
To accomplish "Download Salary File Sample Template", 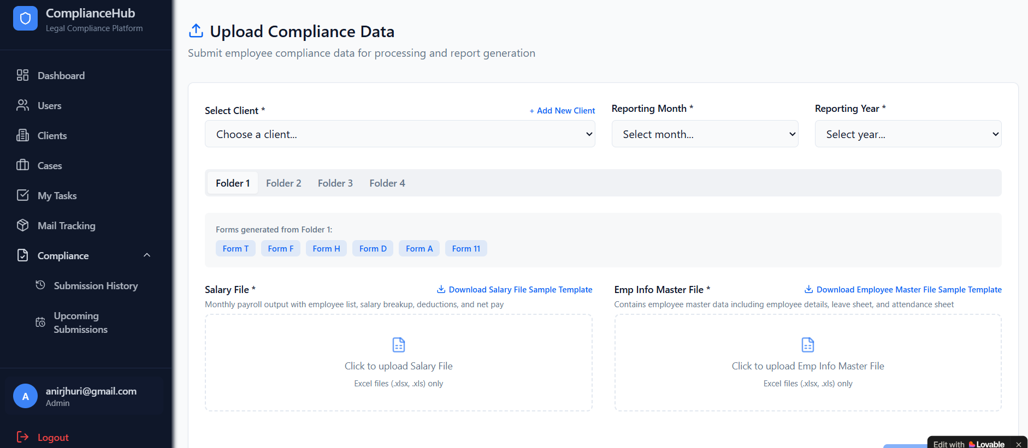I will (515, 289).
